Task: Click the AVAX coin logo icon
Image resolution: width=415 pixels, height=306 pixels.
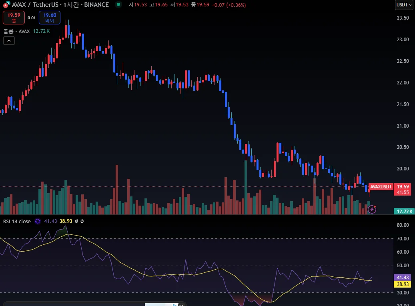Action: point(7,4)
